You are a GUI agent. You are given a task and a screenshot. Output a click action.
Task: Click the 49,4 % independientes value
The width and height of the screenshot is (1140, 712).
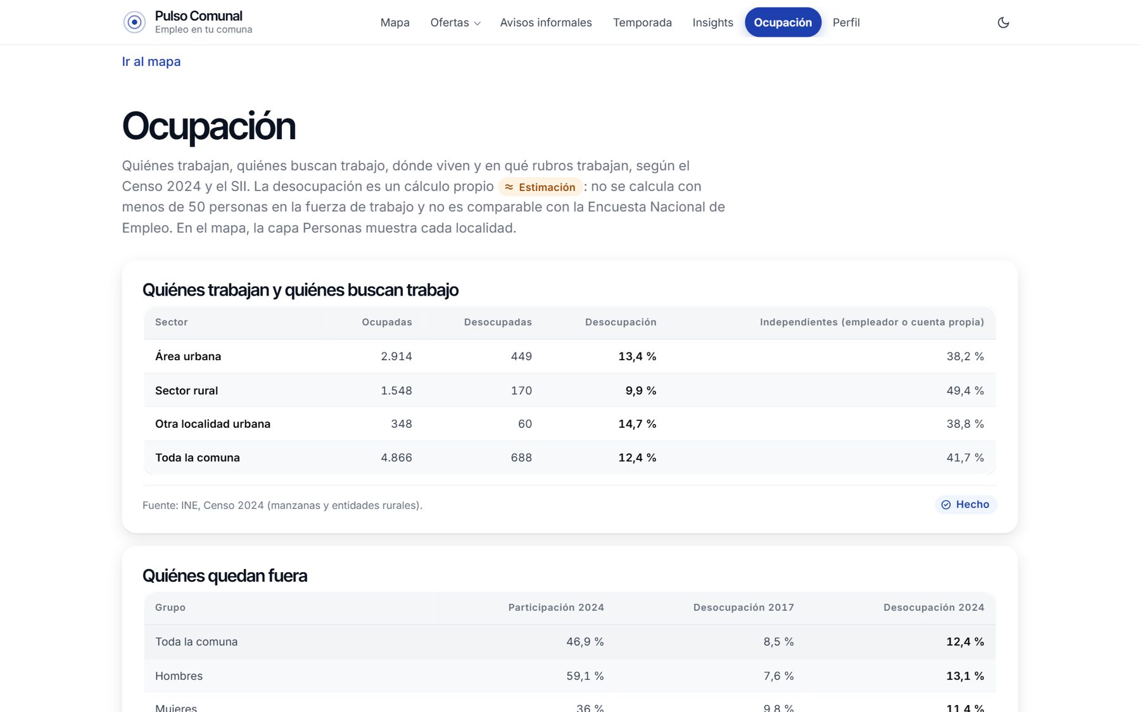point(965,390)
